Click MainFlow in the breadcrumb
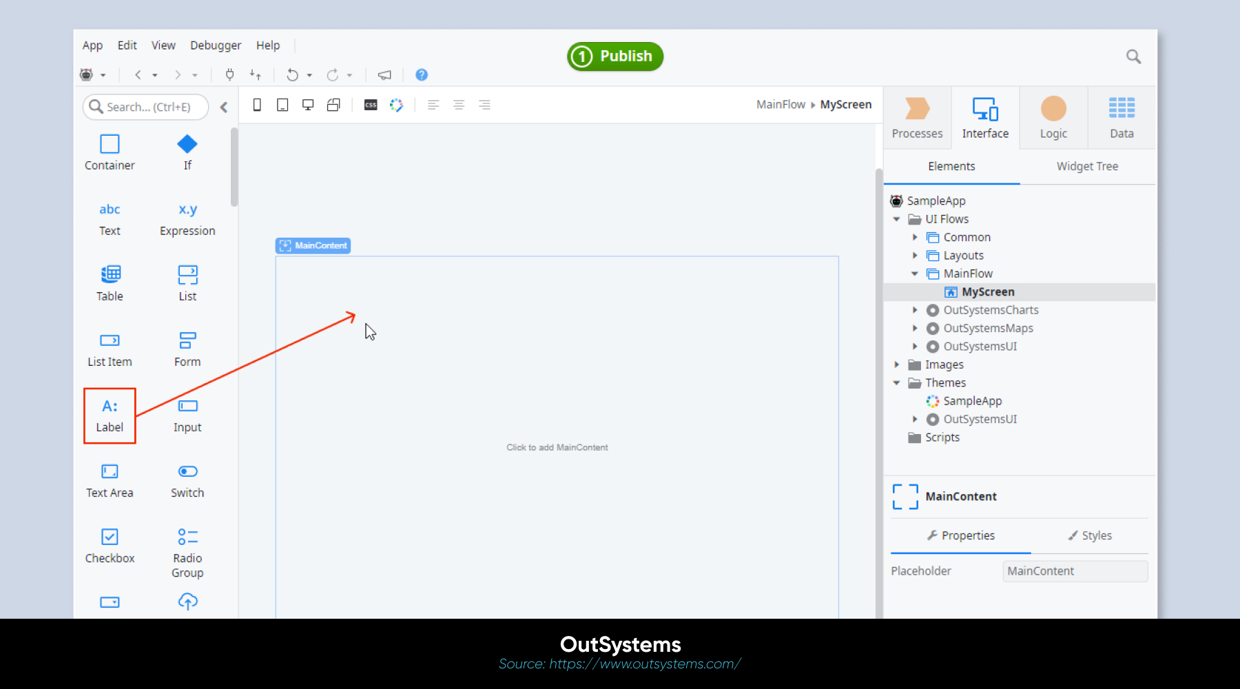The image size is (1240, 689). click(x=781, y=105)
